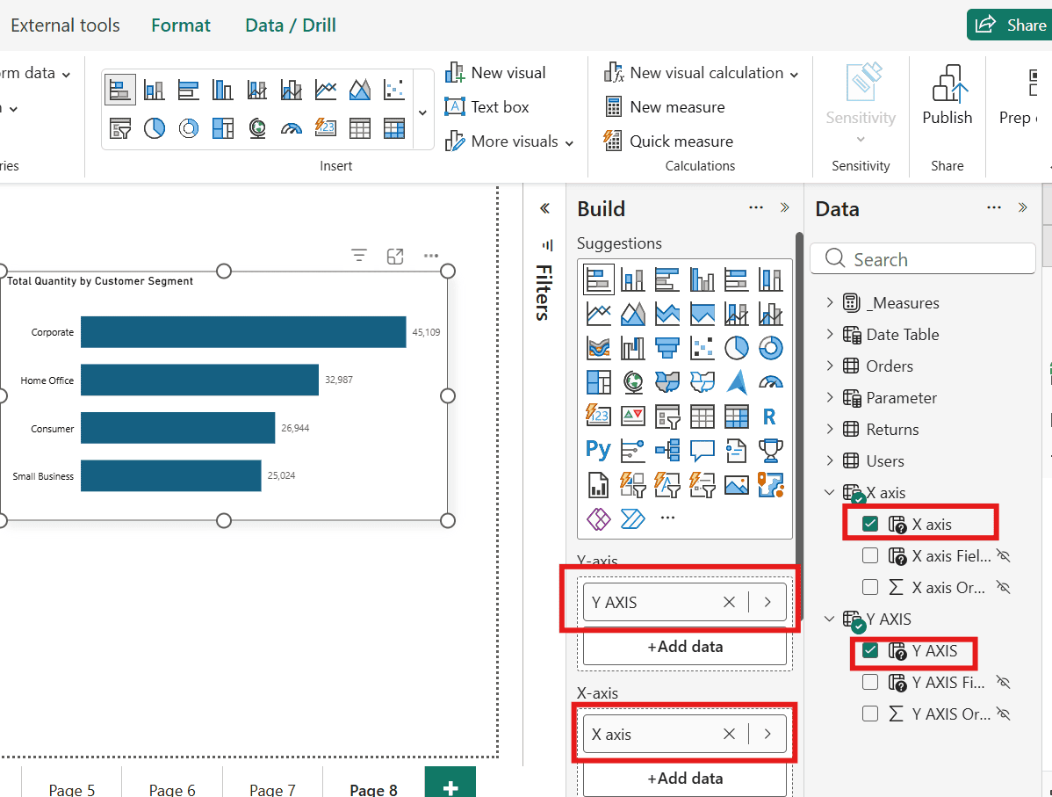Expand the Date Table node

tap(830, 335)
